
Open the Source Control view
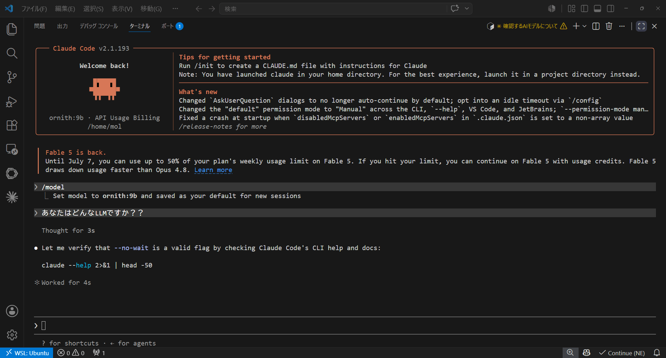coord(12,77)
